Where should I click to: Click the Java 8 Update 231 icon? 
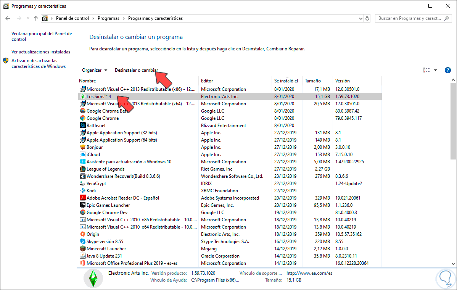click(83, 256)
